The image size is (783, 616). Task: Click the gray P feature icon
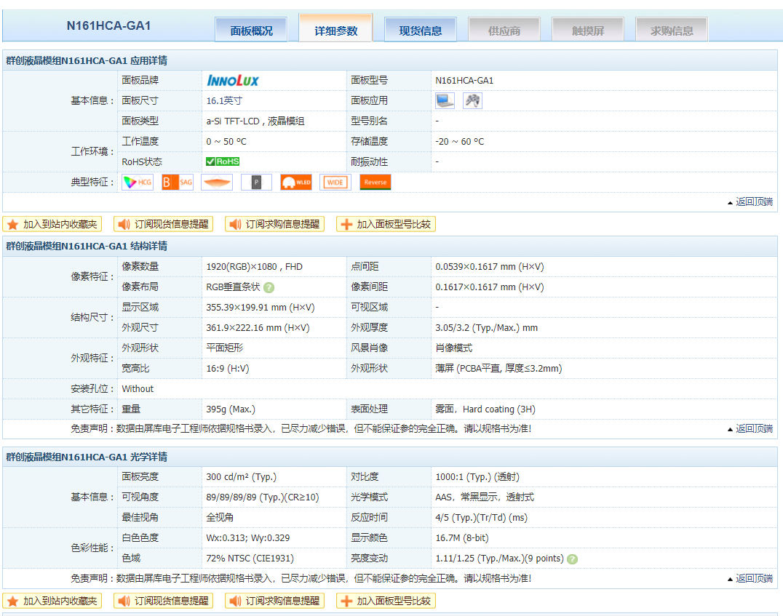click(x=256, y=182)
